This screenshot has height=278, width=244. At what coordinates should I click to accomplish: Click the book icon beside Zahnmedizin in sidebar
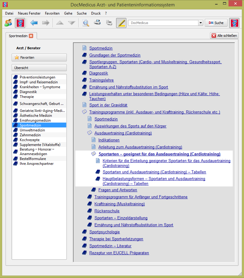point(15,135)
